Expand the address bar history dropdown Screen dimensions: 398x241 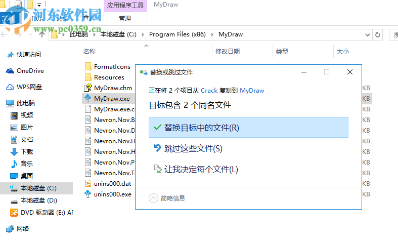point(367,35)
